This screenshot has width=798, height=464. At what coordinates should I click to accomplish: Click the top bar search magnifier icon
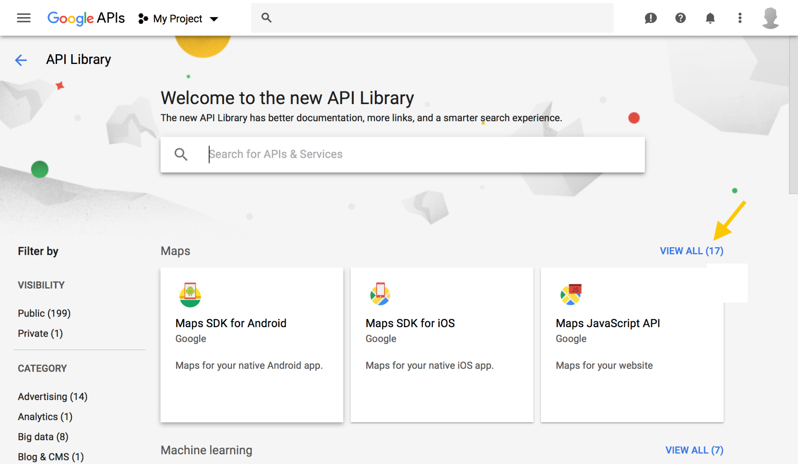click(x=267, y=18)
